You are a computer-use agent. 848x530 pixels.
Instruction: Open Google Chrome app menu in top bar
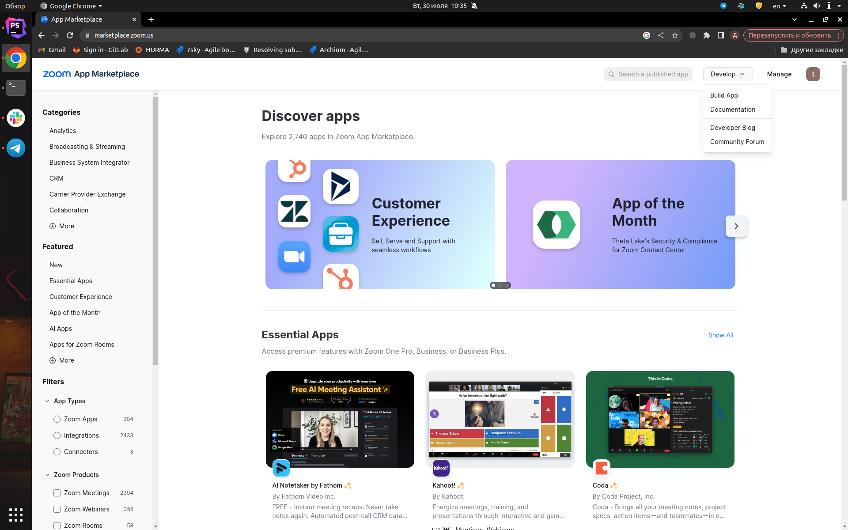71,6
